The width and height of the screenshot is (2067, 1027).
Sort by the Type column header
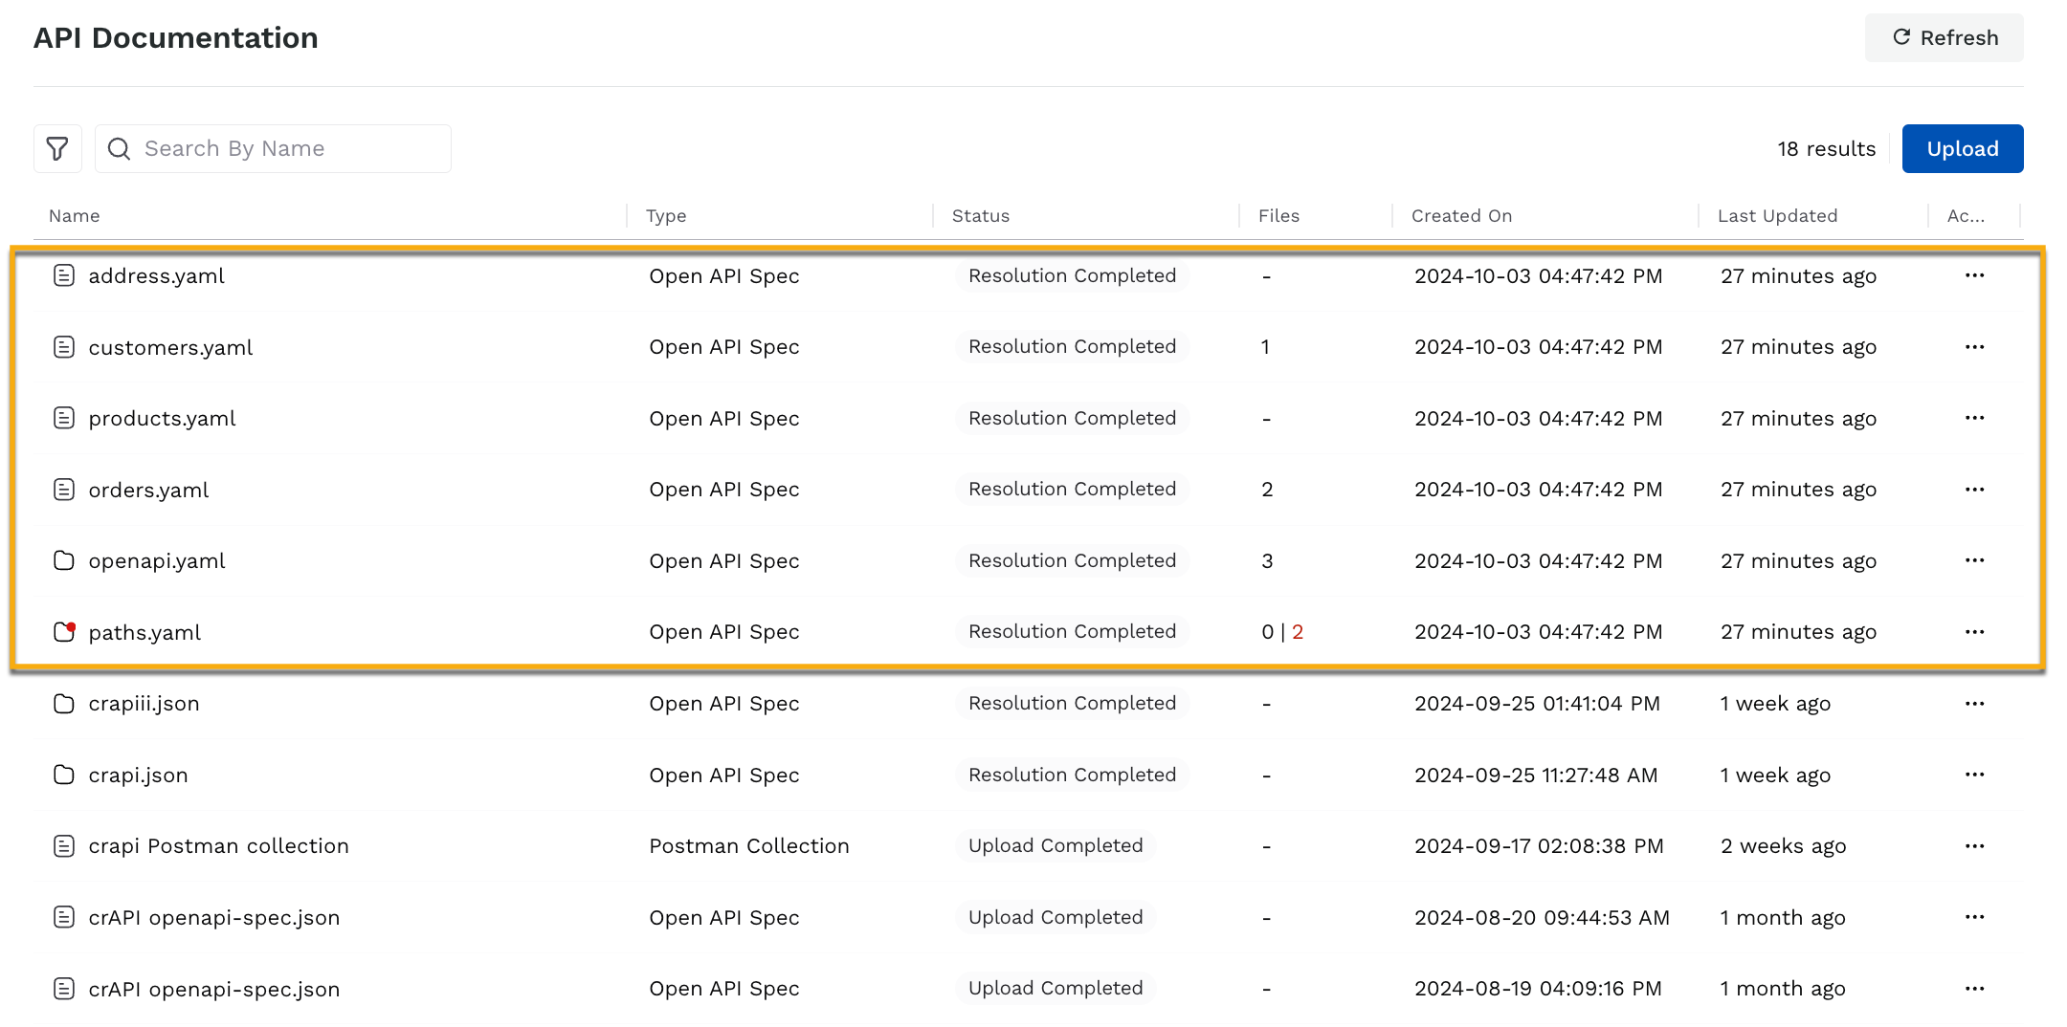tap(666, 216)
